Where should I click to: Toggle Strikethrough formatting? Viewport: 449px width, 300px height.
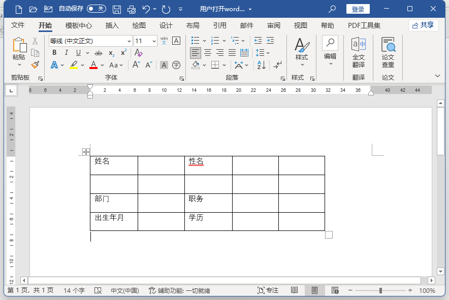pos(99,53)
